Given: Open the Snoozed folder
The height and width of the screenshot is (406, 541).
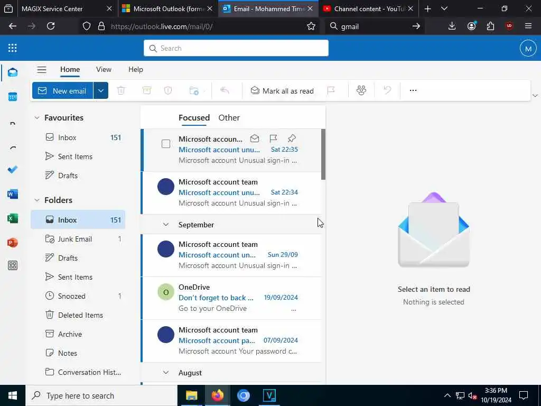Looking at the screenshot, I should [78, 296].
